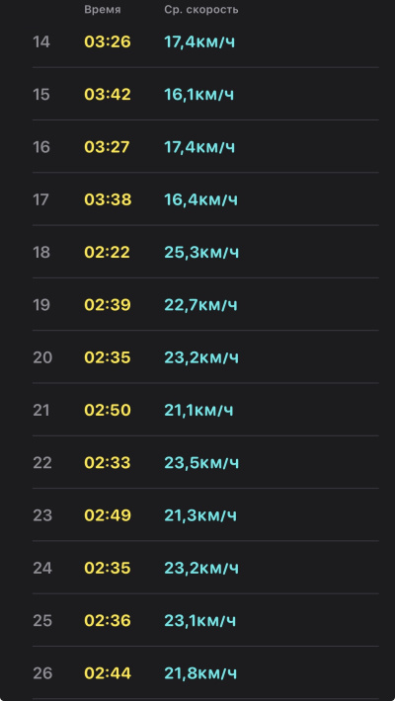Select the Время column header

[103, 10]
